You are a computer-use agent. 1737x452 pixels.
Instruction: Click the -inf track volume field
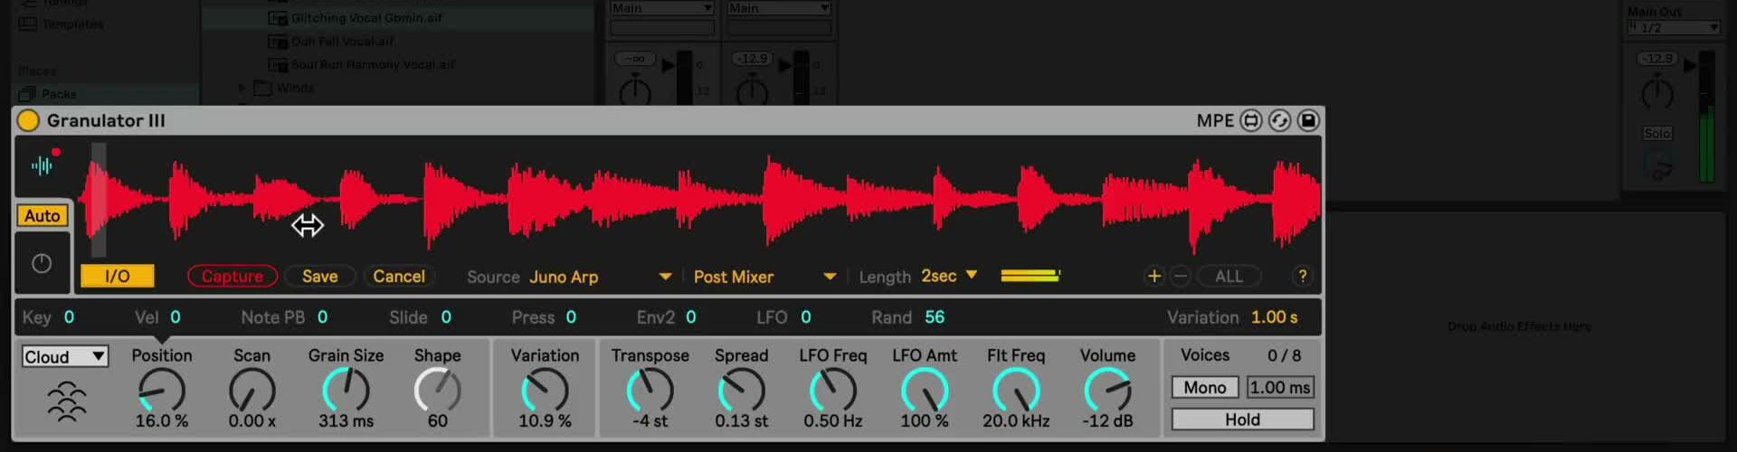click(x=635, y=59)
